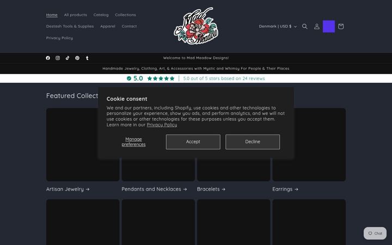Expand the Denmark | USD $ selector
The height and width of the screenshot is (245, 392).
(278, 26)
